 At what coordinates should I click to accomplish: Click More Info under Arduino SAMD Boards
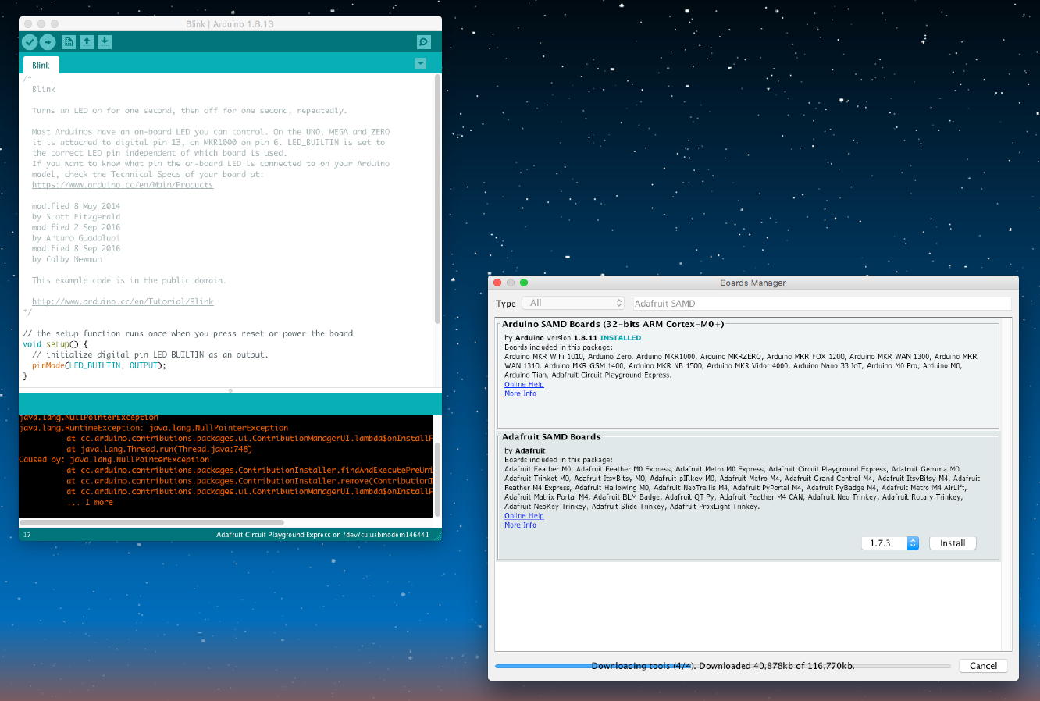coord(520,393)
